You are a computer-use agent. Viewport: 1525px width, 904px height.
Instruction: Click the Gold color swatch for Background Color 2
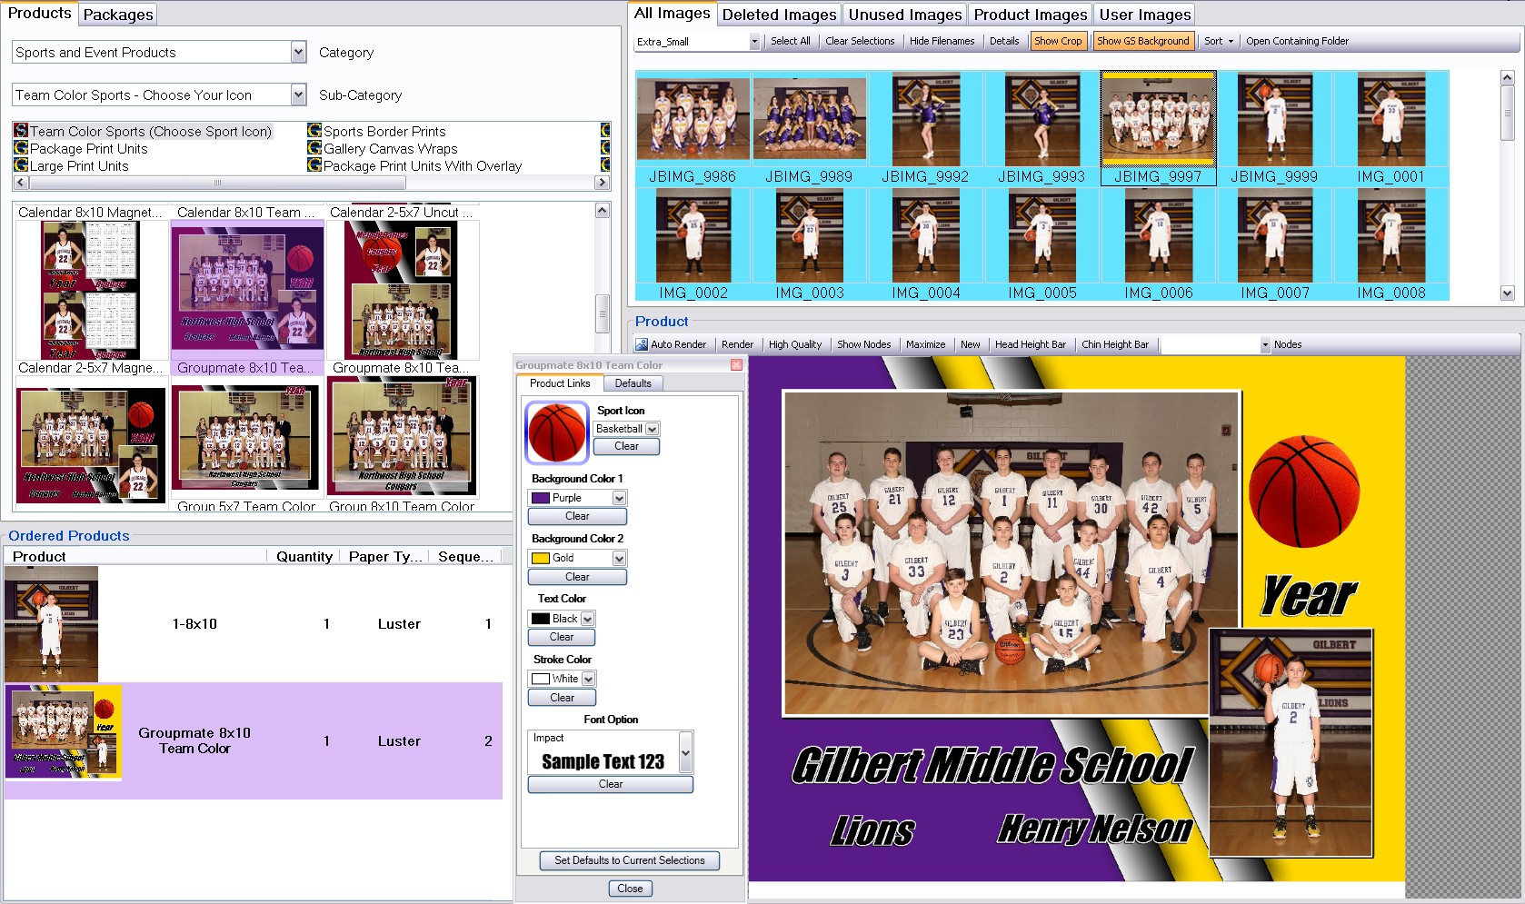(541, 558)
